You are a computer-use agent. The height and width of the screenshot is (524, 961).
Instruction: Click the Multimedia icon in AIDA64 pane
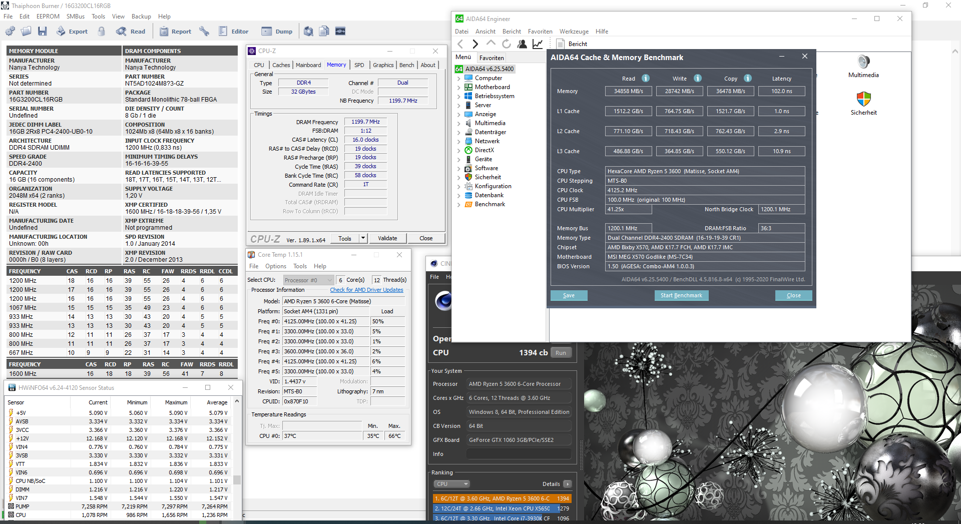[863, 62]
